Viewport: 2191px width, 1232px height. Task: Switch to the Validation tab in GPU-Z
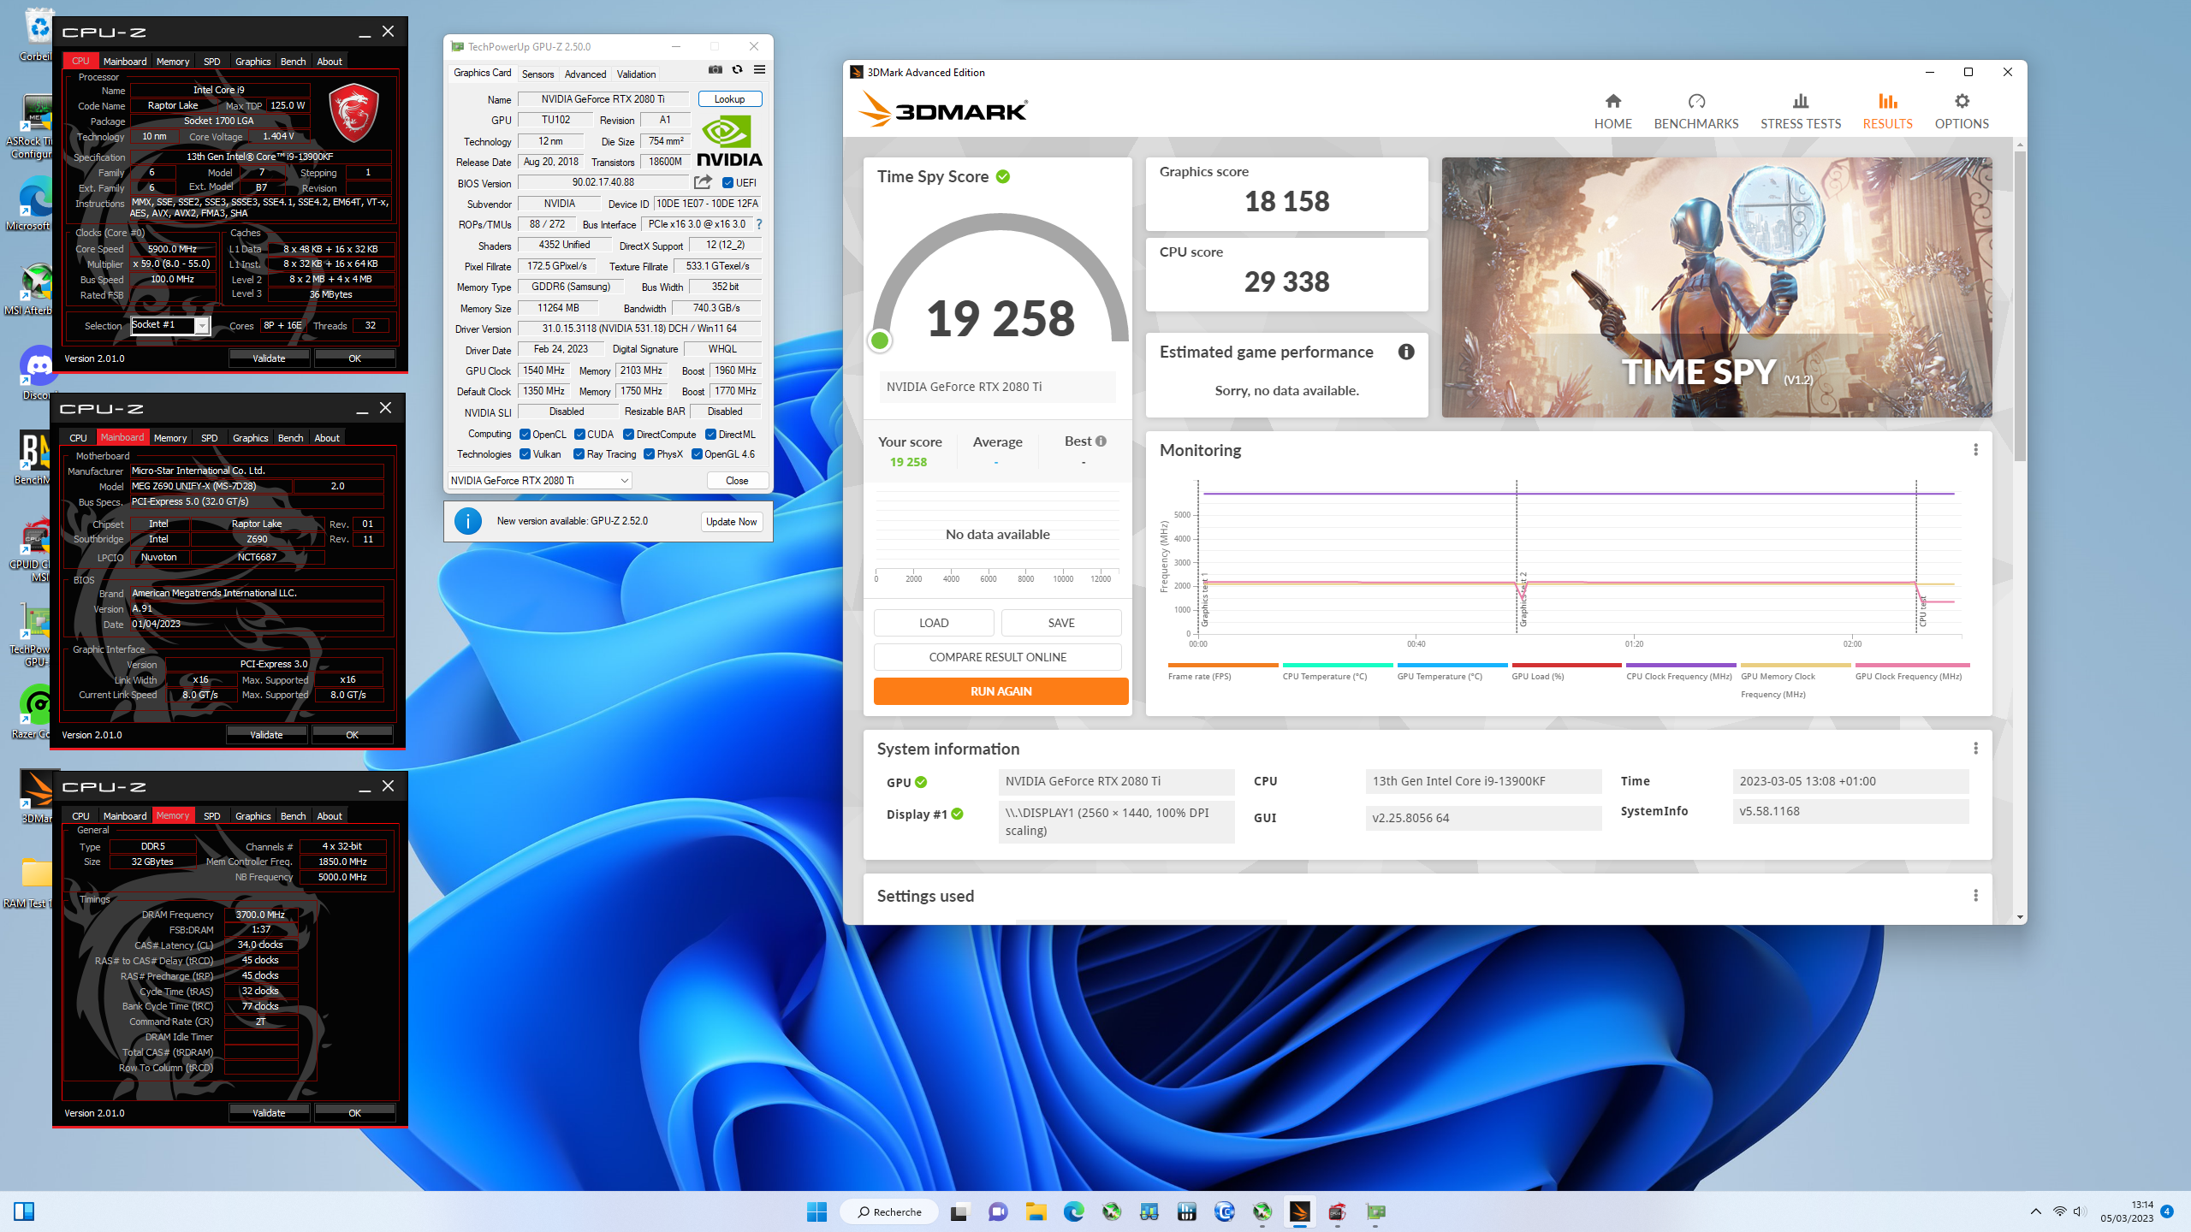click(x=636, y=74)
